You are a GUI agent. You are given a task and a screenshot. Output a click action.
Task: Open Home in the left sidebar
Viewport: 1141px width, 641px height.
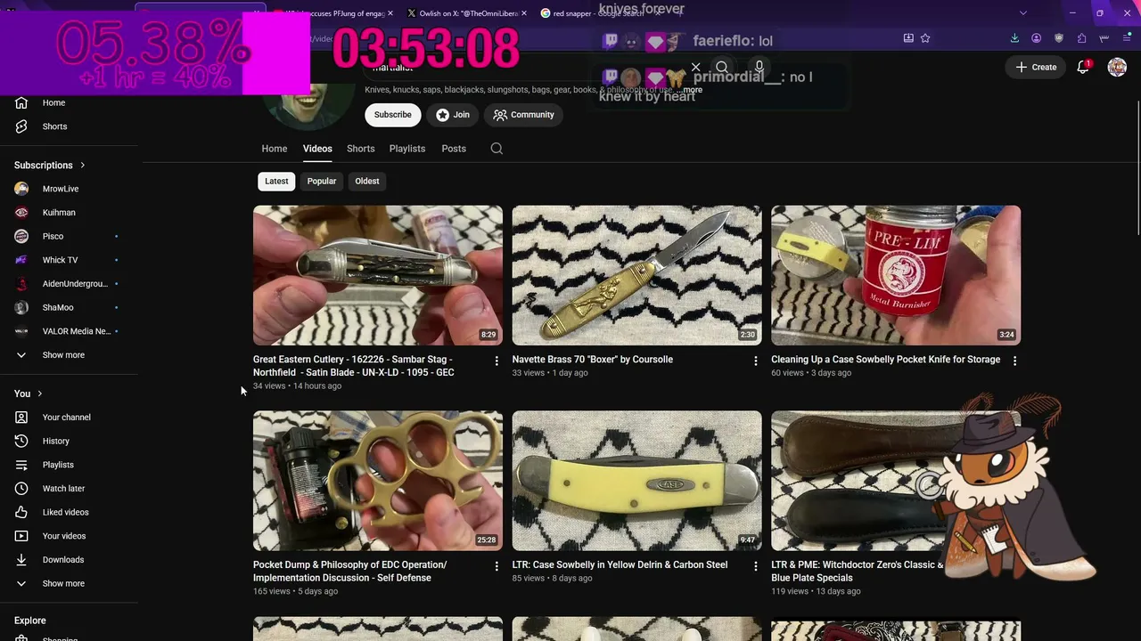[53, 102]
